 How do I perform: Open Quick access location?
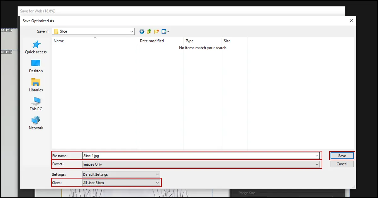(36, 47)
